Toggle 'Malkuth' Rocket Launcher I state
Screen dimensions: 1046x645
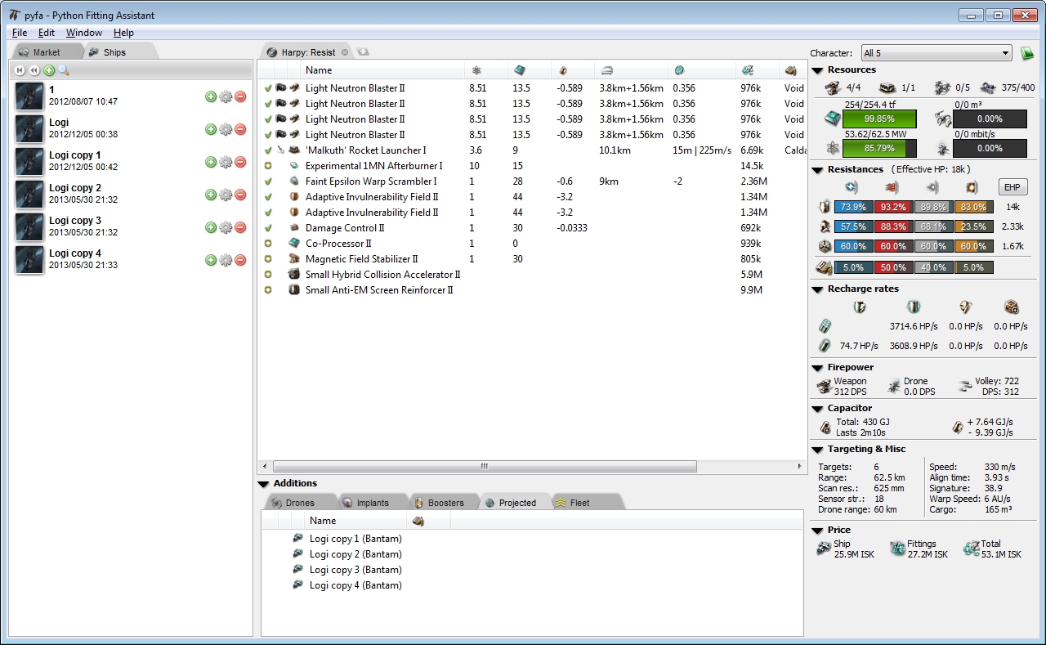point(267,150)
